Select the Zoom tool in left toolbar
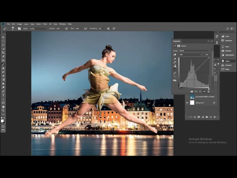Screen dimensions: 237x178 point(3,111)
